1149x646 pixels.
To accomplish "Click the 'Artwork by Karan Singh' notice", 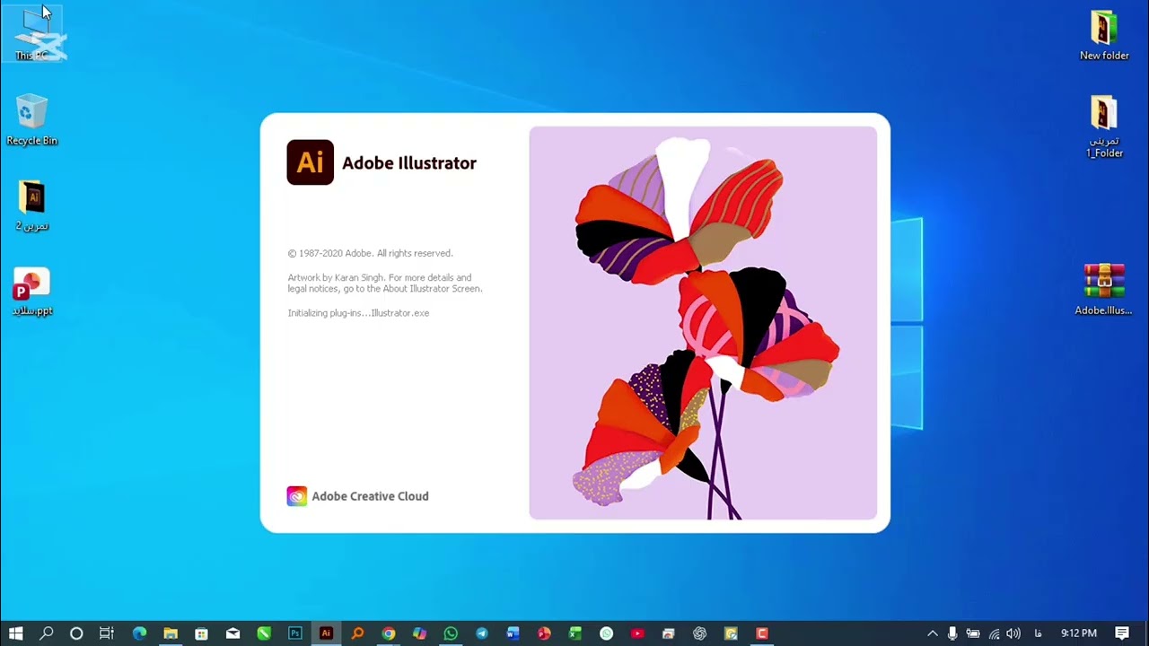I will pyautogui.click(x=384, y=284).
